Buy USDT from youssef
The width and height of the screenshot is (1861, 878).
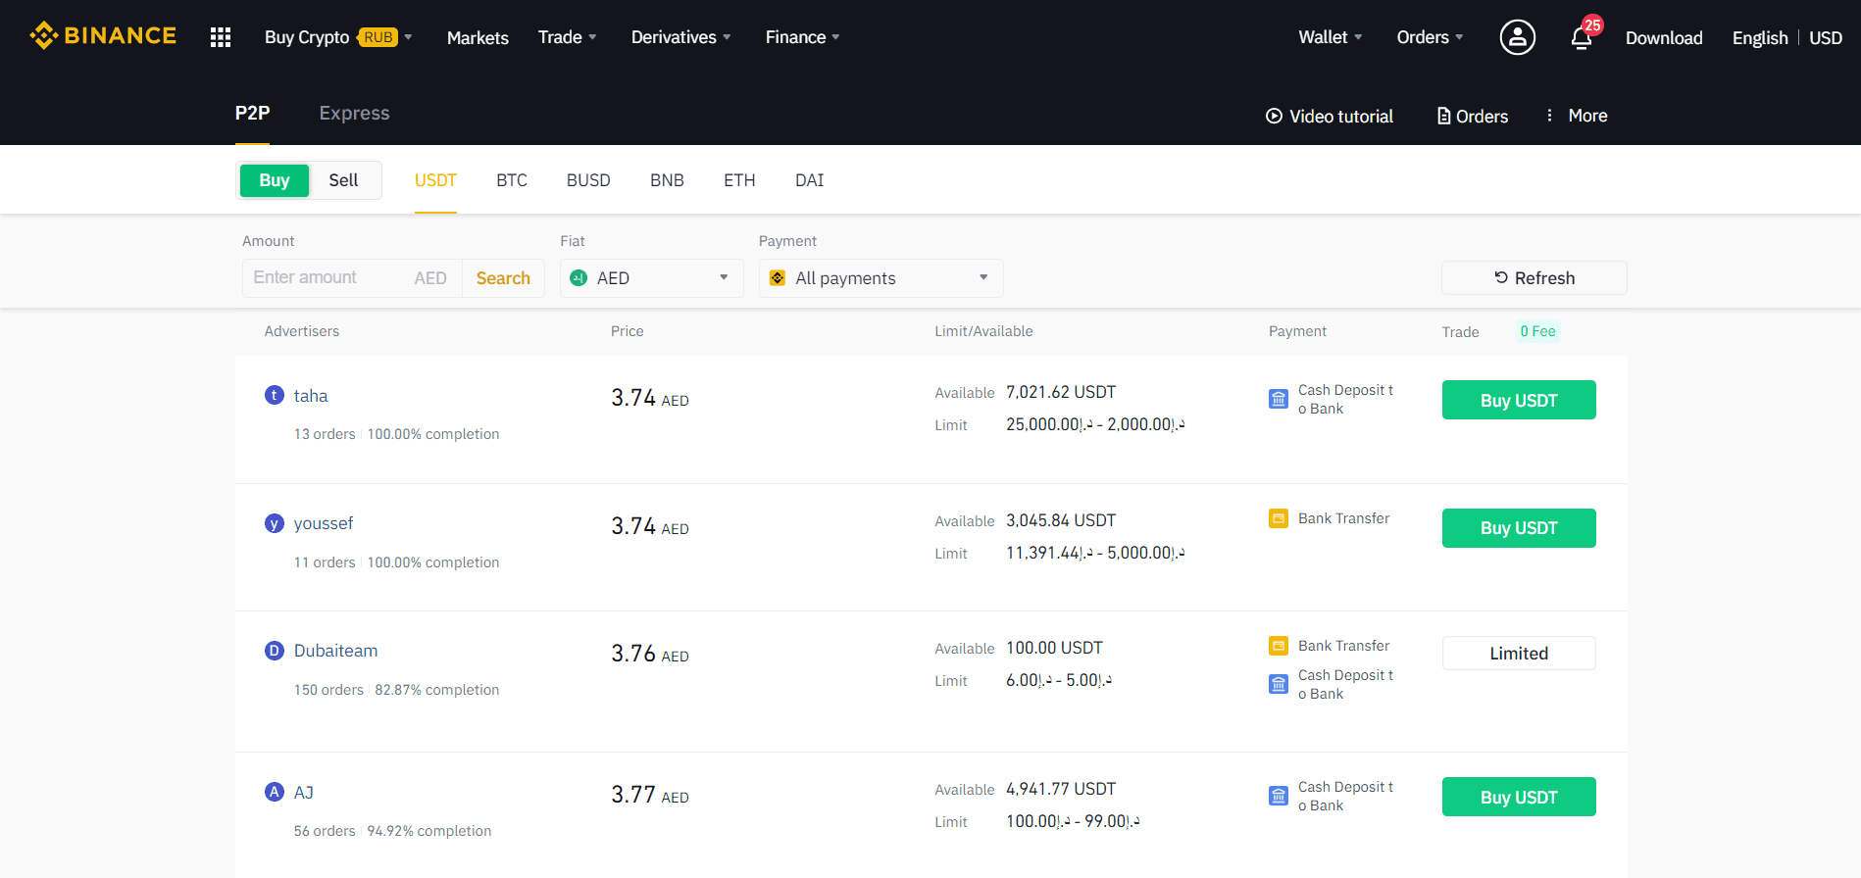point(1519,528)
